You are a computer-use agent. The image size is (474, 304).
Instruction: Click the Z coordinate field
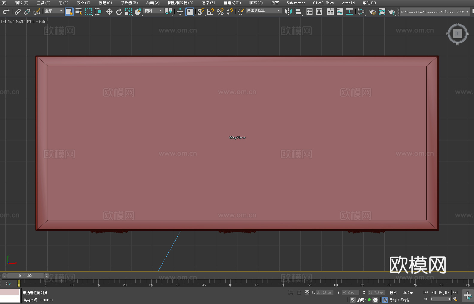pos(376,293)
